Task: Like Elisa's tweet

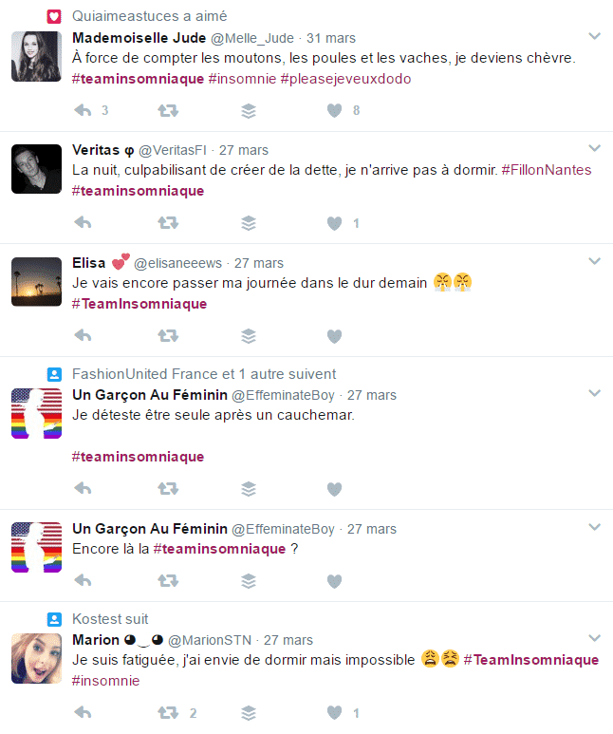Action: pyautogui.click(x=334, y=336)
